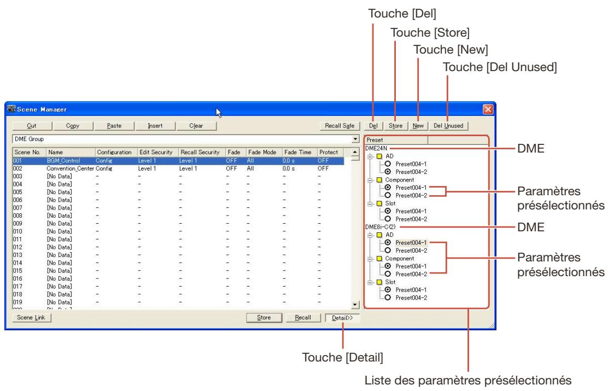Select Preset004-2 radio in DME8i-C(2) AD
Image resolution: width=608 pixels, height=391 pixels.
click(x=387, y=250)
